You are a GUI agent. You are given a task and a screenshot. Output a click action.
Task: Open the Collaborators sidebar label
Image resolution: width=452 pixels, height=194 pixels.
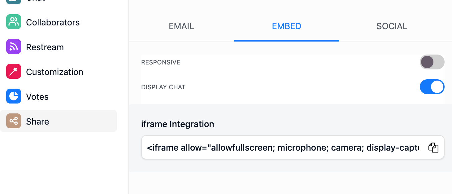tap(53, 22)
